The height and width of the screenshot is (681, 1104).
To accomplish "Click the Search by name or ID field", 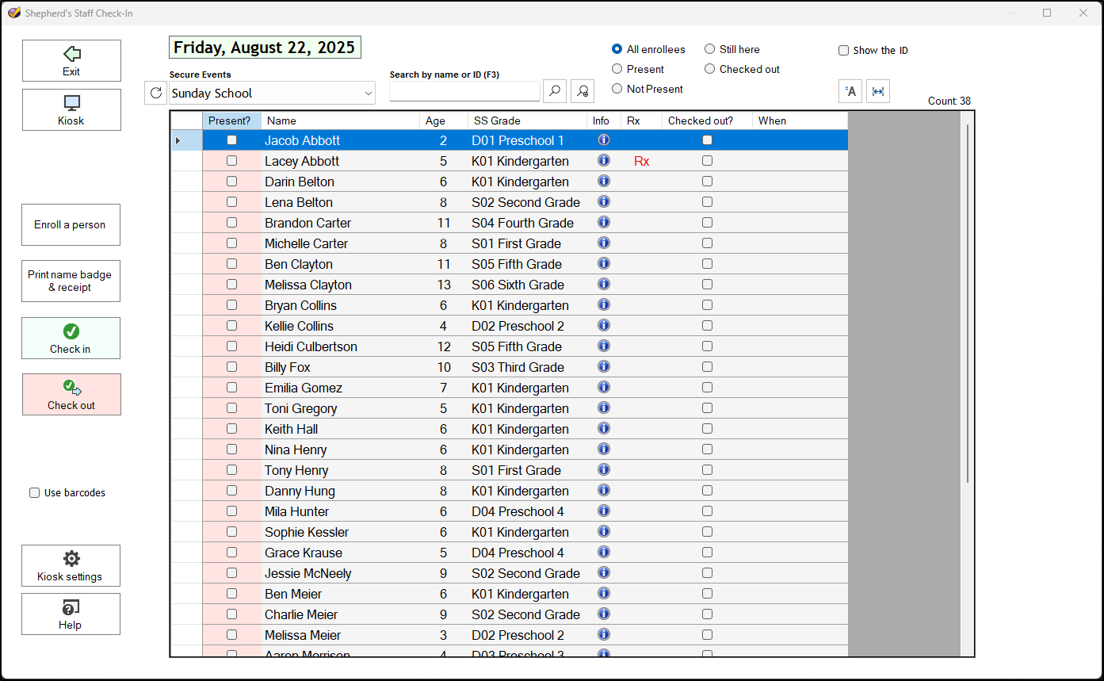I will (x=464, y=92).
